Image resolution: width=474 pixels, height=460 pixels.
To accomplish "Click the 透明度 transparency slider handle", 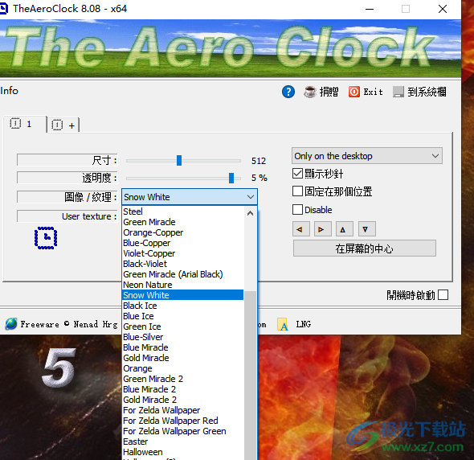I will click(231, 178).
